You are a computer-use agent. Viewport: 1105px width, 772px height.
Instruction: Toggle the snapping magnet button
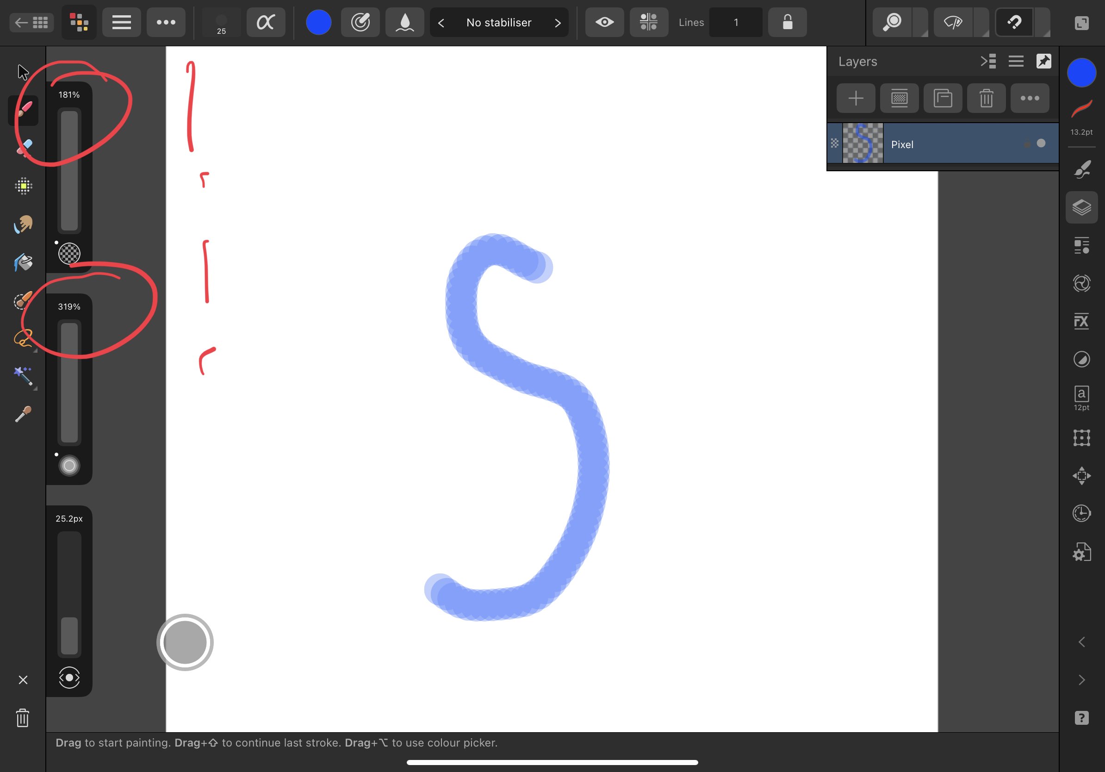(x=1014, y=22)
